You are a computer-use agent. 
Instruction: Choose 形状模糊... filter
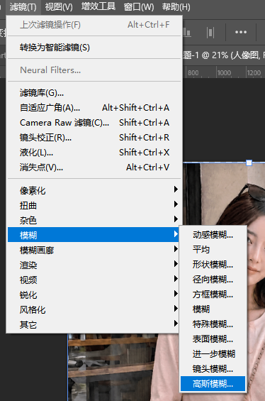coord(213,265)
